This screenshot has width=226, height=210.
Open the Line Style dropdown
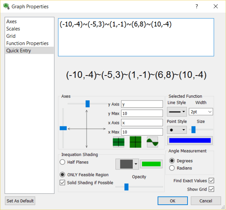177,112
